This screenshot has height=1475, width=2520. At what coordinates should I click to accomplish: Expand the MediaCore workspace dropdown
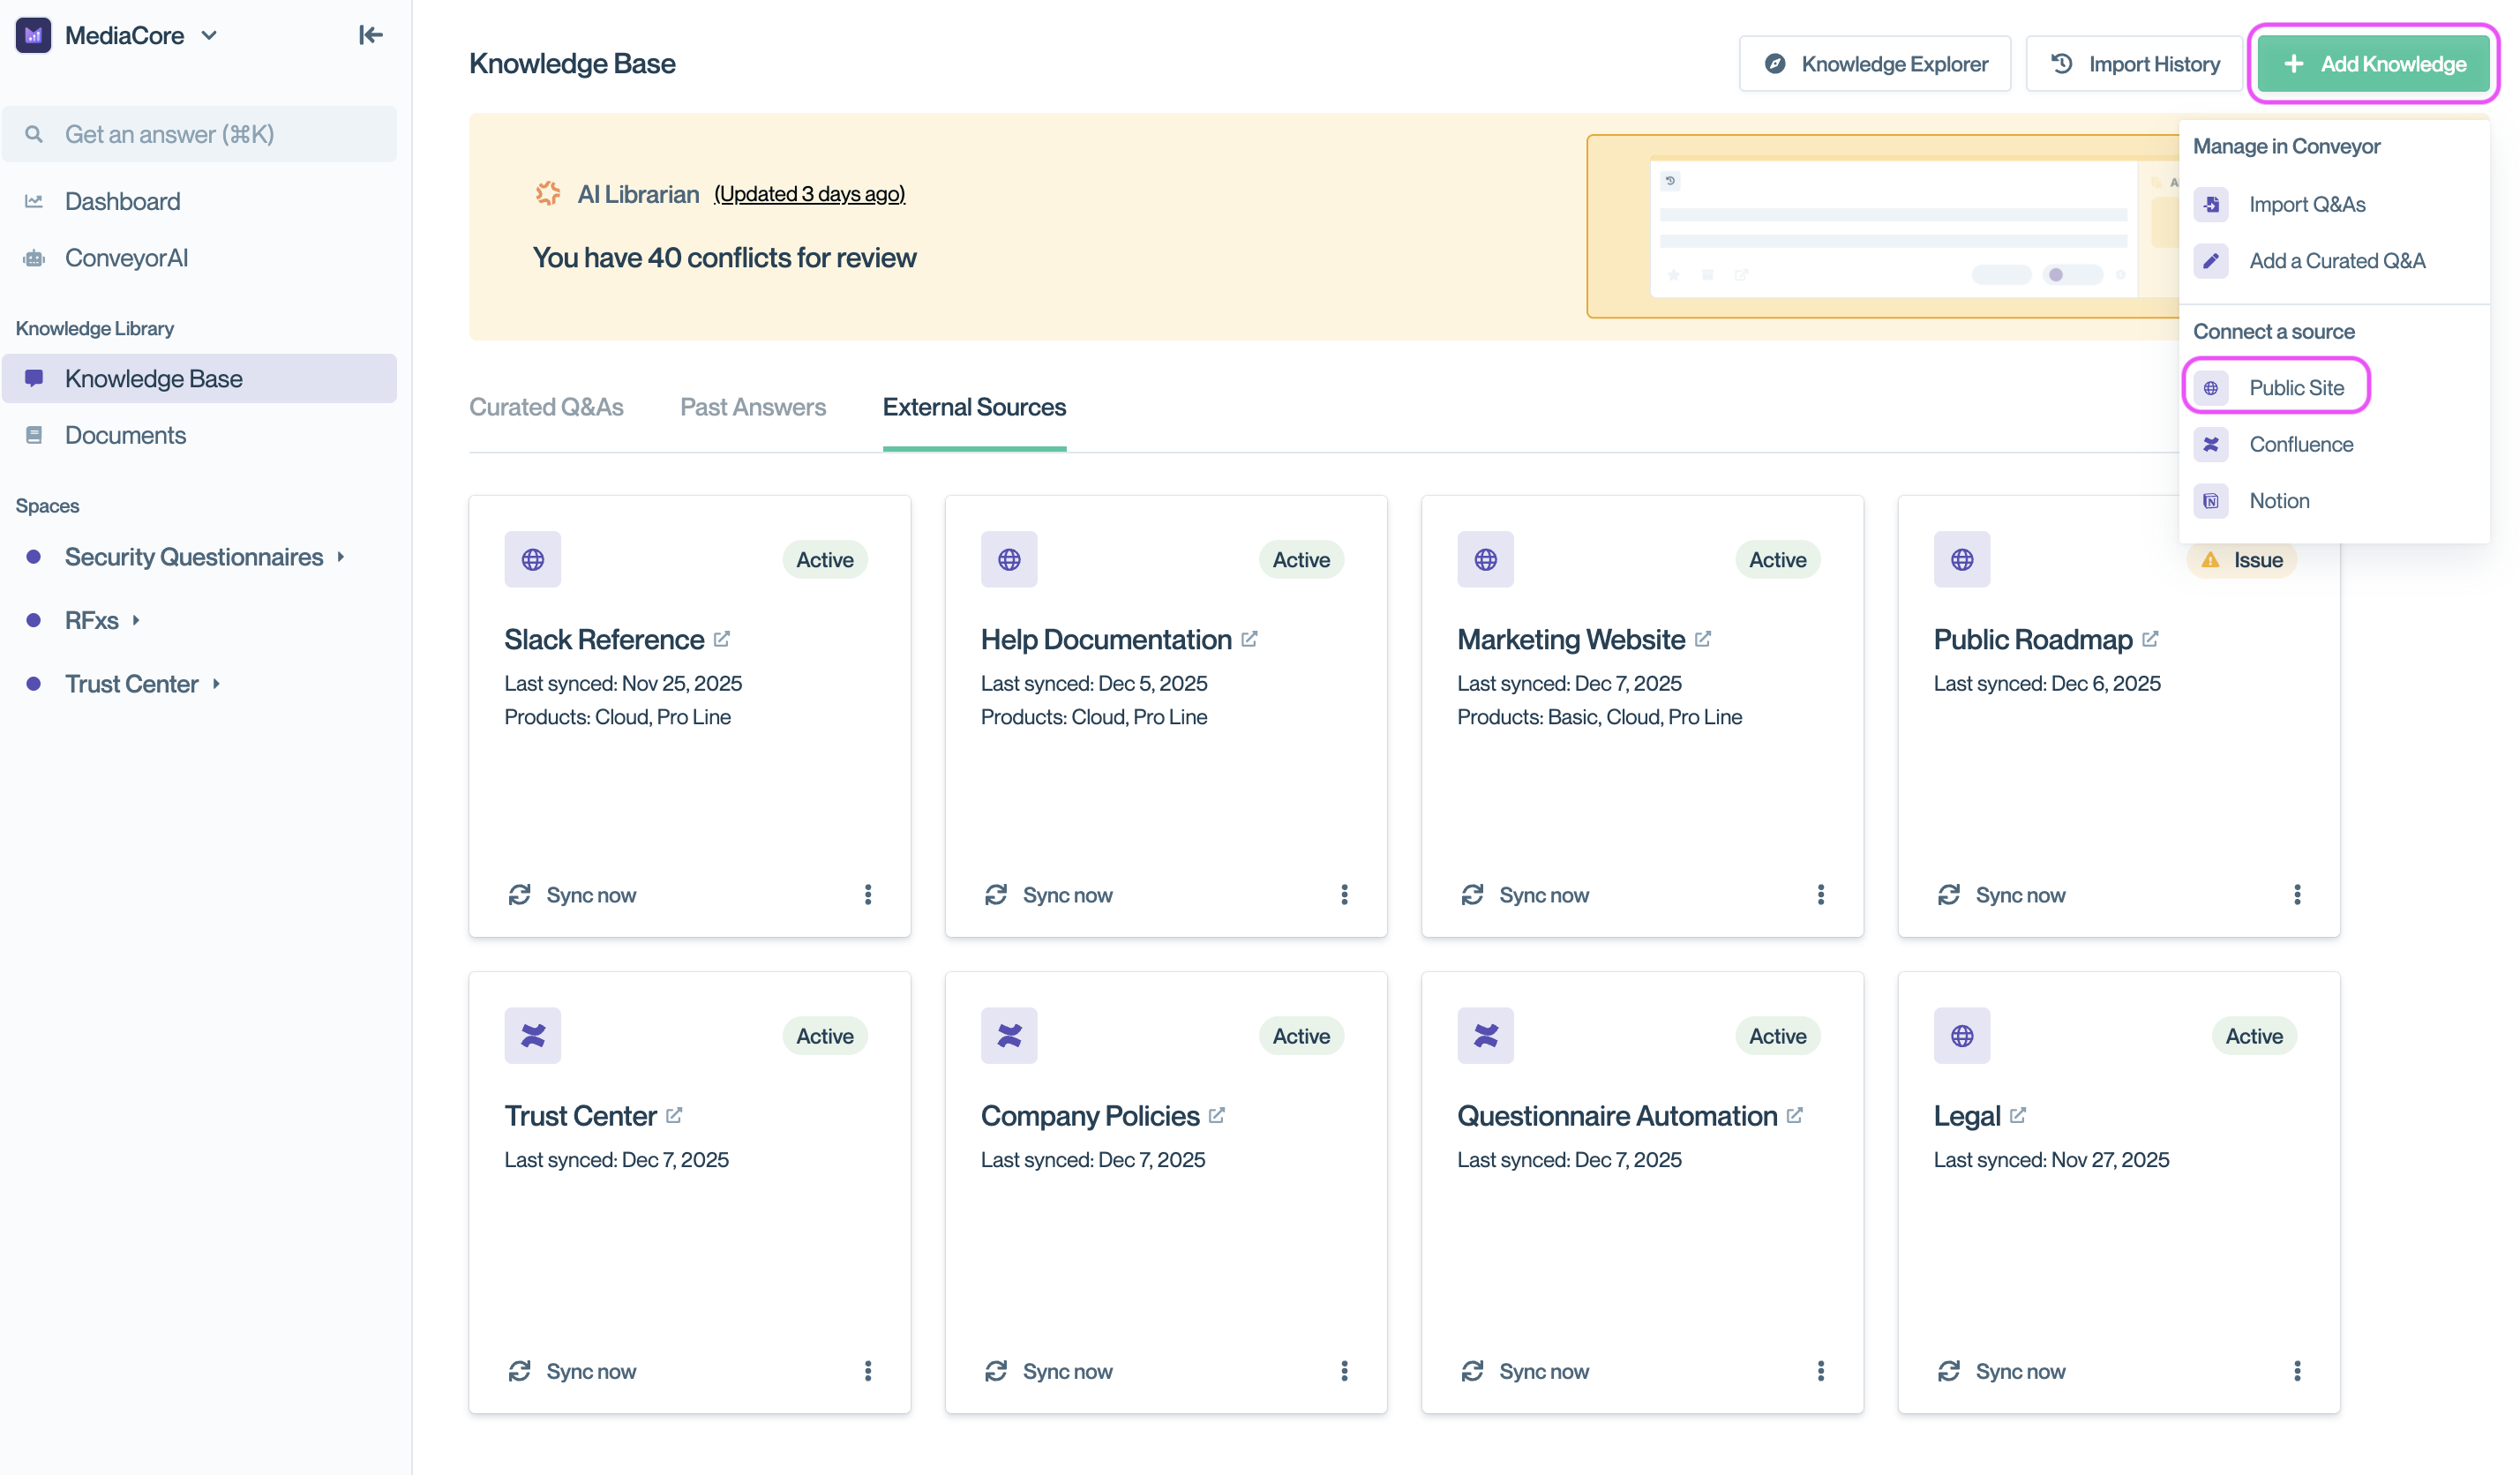tap(209, 35)
